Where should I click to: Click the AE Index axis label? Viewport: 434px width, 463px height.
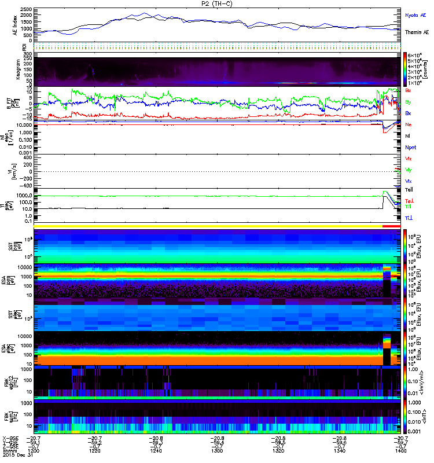pos(15,25)
